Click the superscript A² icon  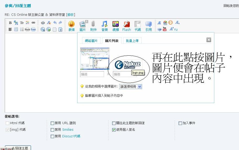click(x=171, y=29)
